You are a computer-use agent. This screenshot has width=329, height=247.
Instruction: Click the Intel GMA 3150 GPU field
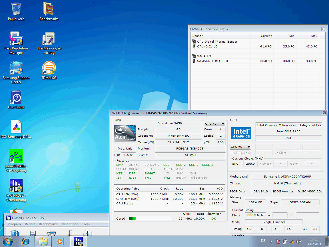point(288,132)
